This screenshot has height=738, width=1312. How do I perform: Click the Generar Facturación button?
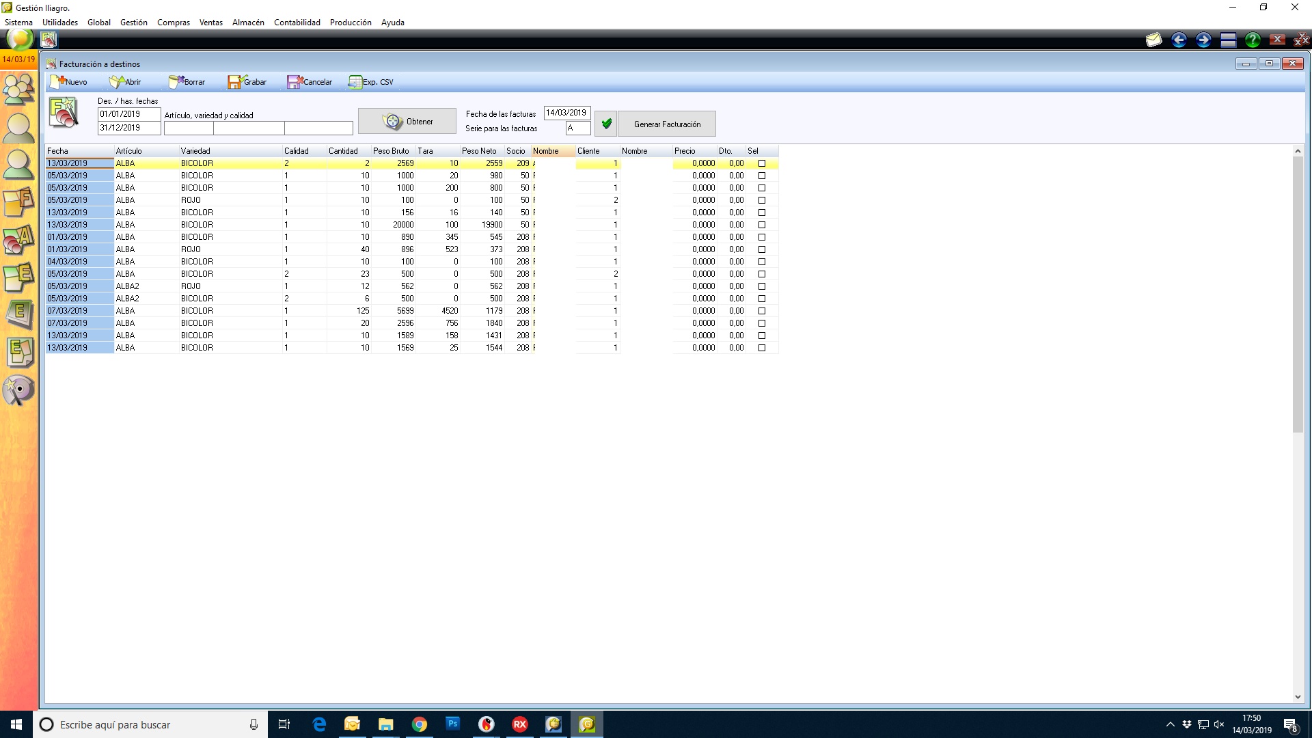pyautogui.click(x=667, y=124)
